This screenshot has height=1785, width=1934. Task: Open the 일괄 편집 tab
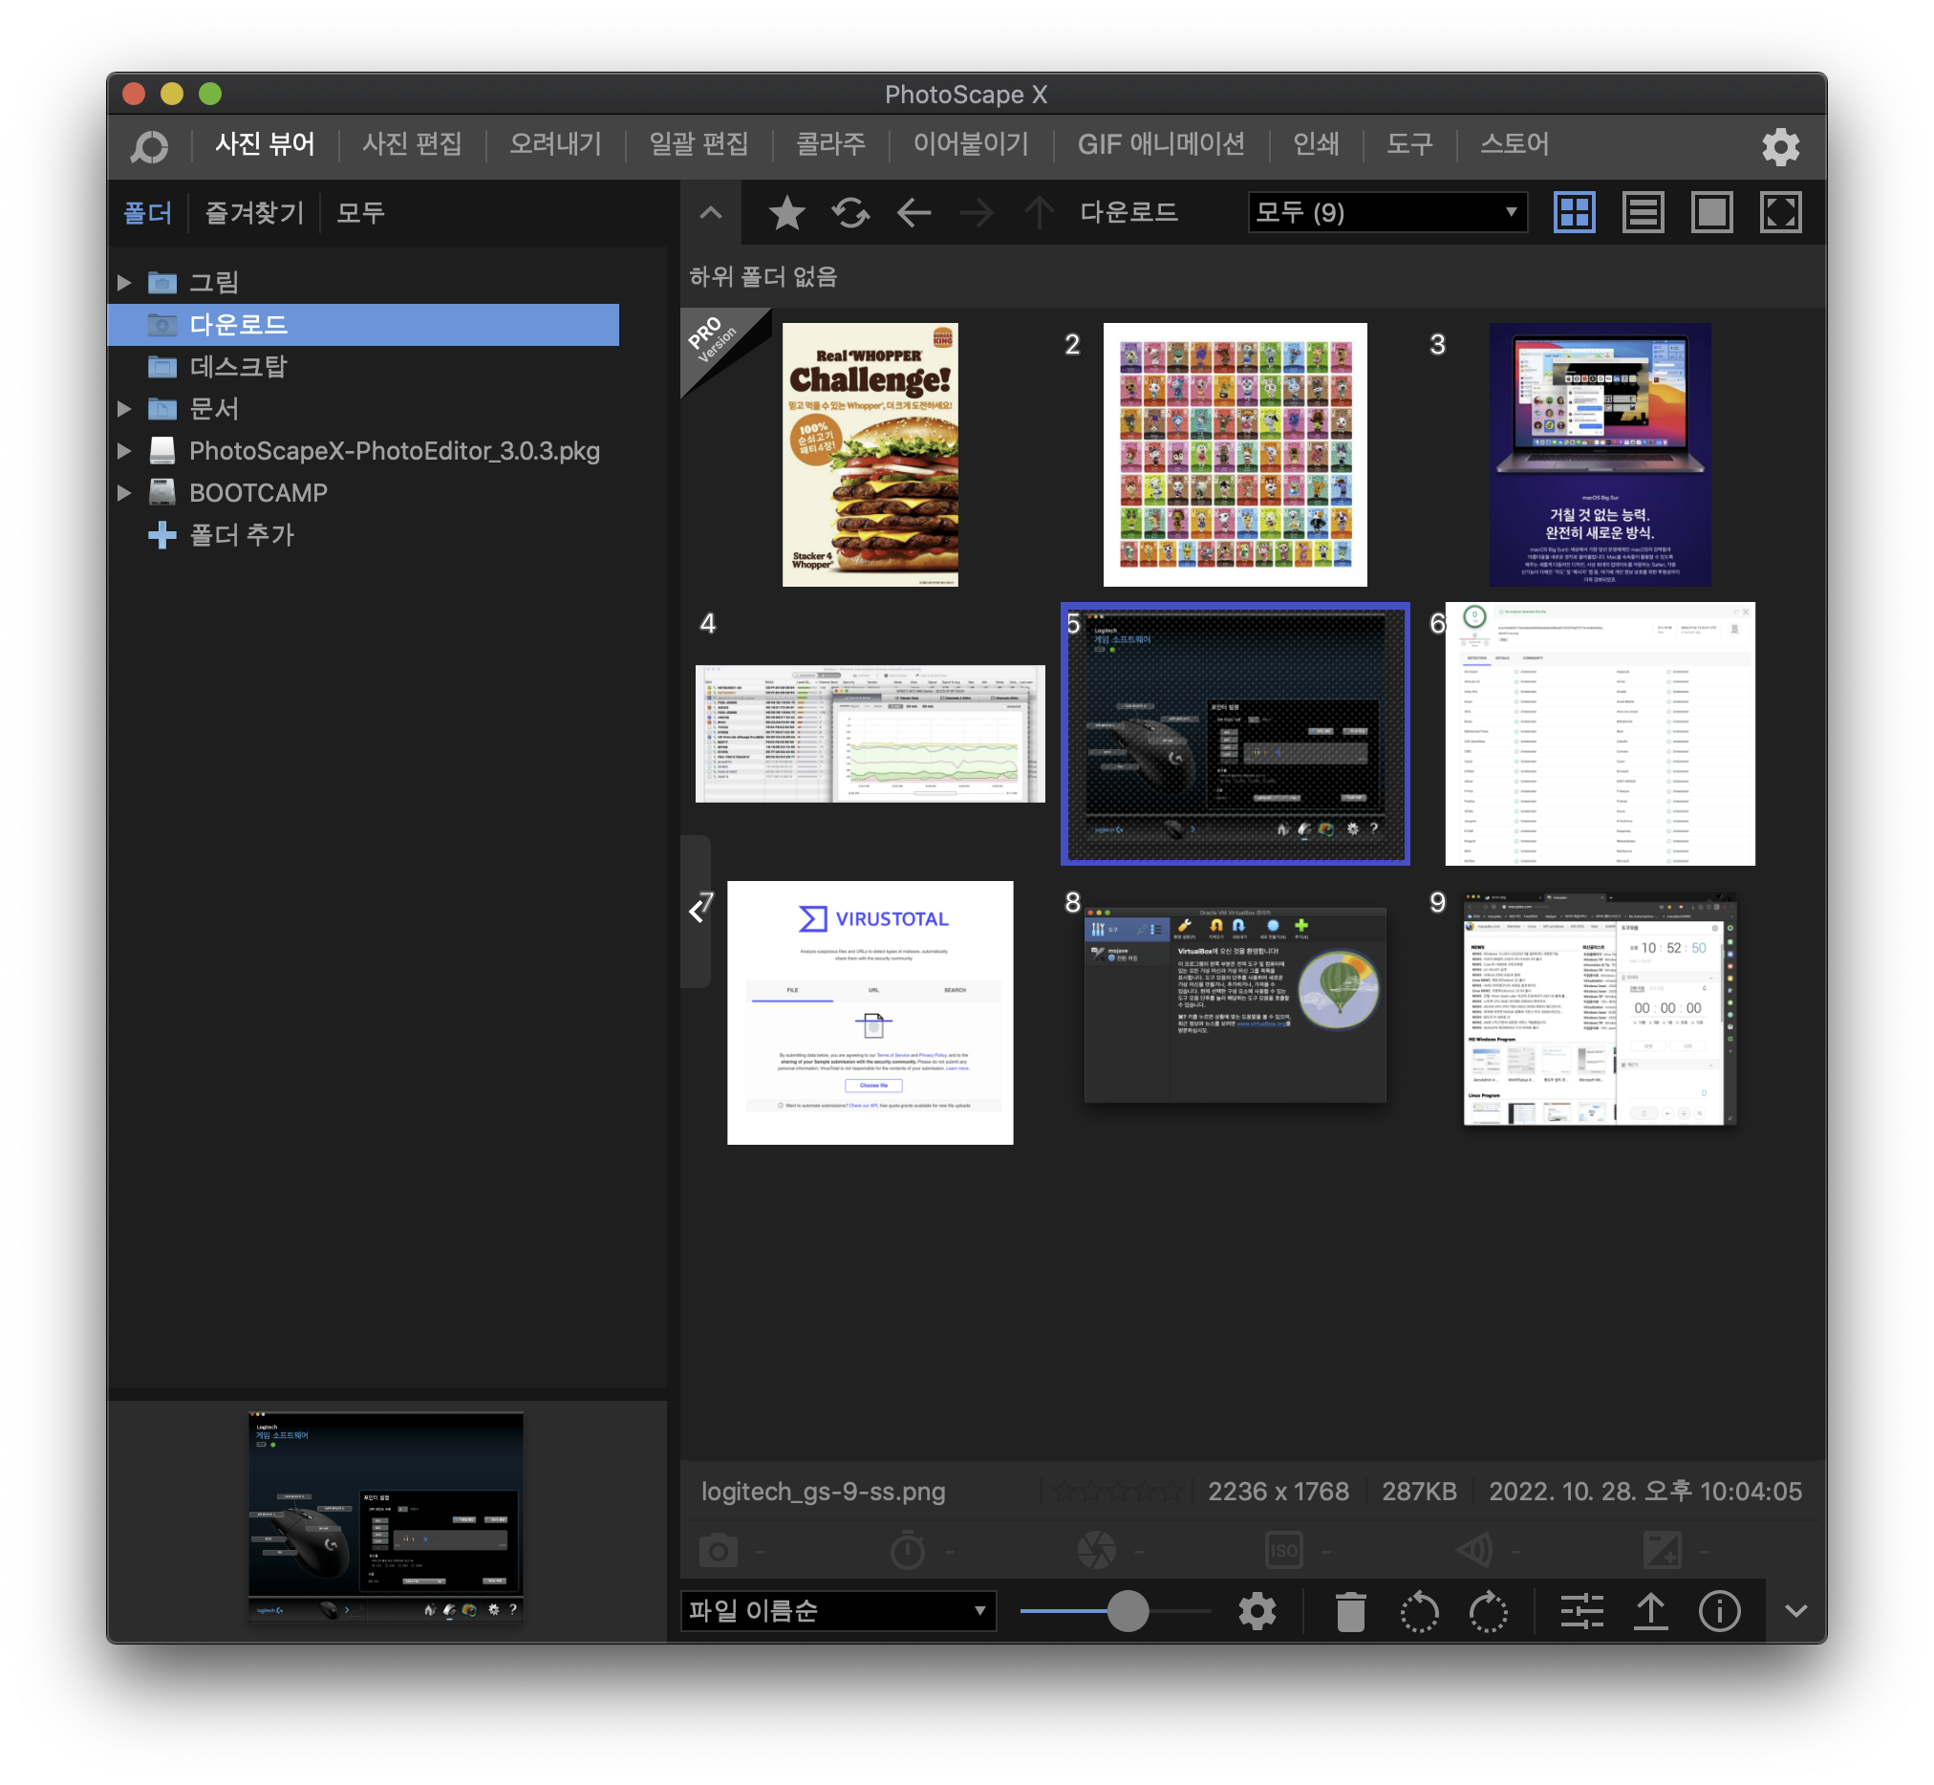pos(698,144)
